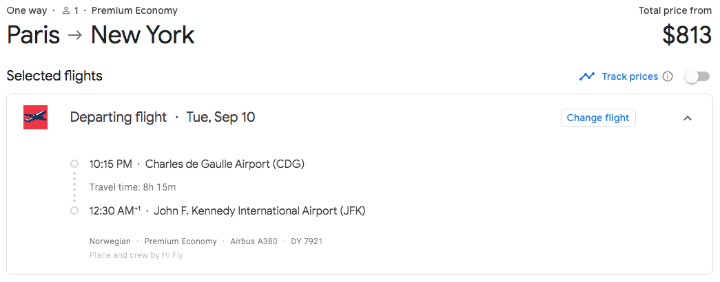Open the Track prices info icon
Image resolution: width=720 pixels, height=282 pixels.
click(x=667, y=76)
